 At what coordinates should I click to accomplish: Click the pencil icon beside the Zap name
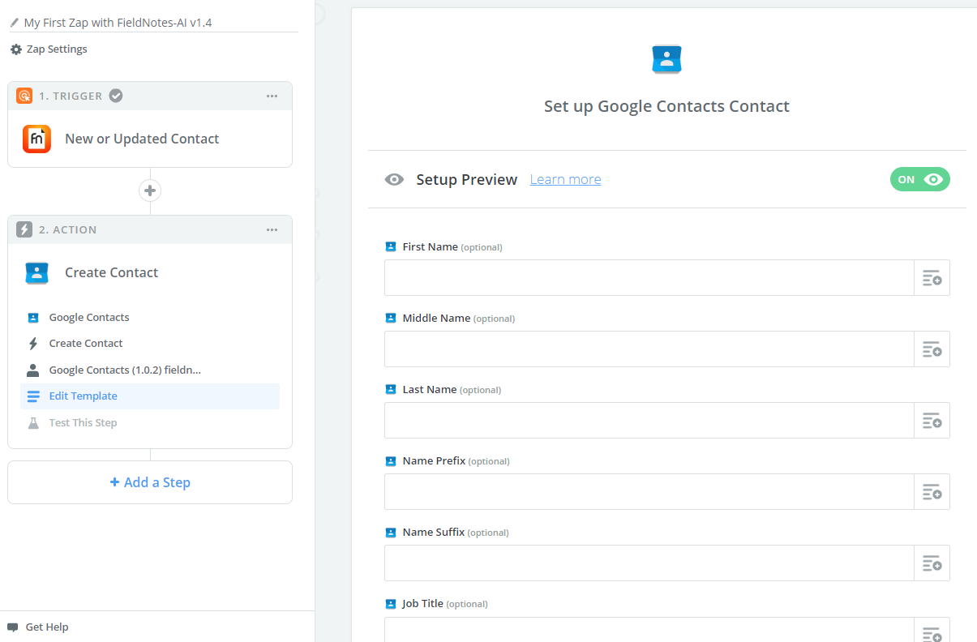coord(15,23)
